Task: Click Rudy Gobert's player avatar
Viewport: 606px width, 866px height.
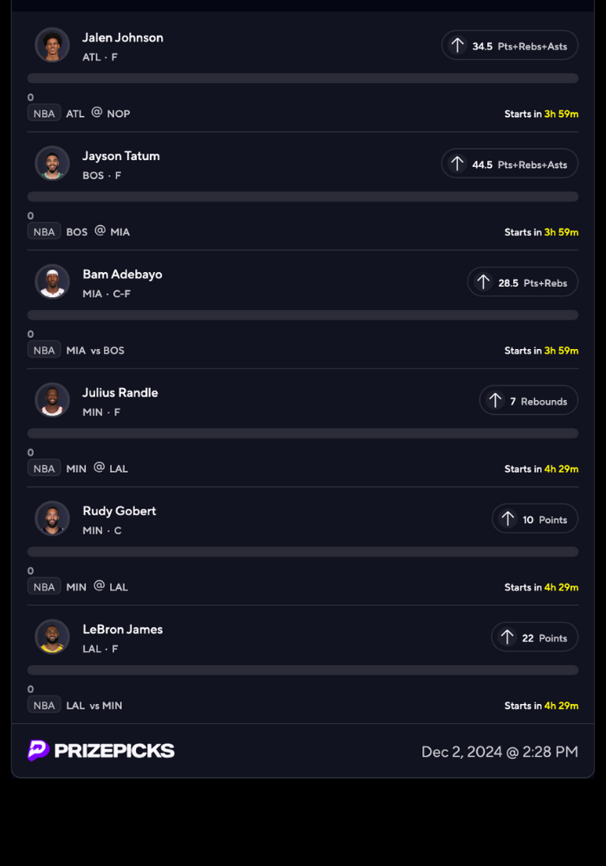Action: 52,519
